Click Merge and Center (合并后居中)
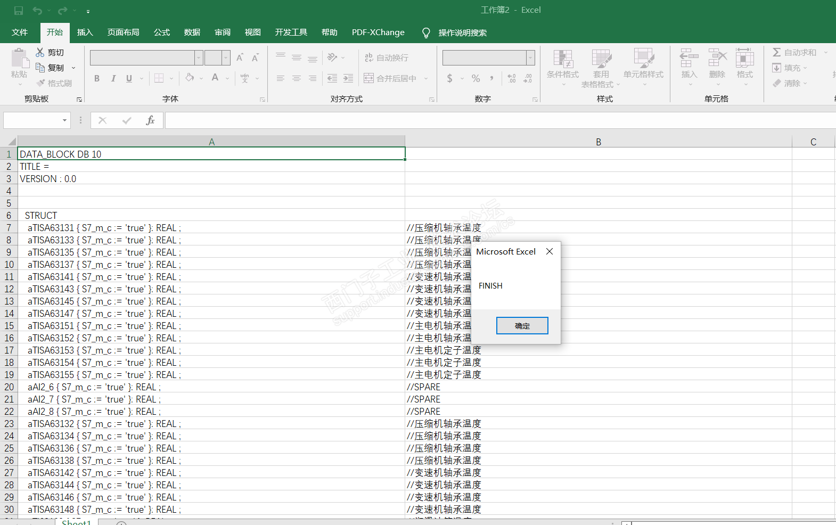The height and width of the screenshot is (525, 836). pyautogui.click(x=390, y=78)
